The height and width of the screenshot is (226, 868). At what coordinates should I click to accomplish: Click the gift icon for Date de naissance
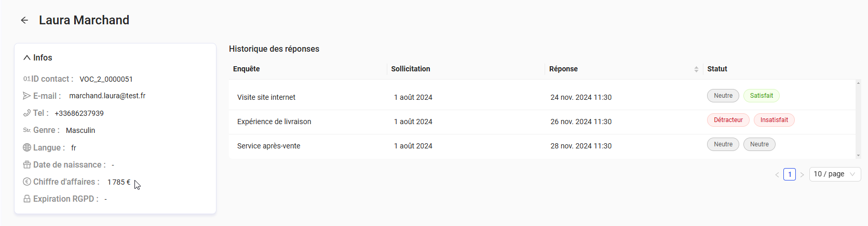point(27,164)
